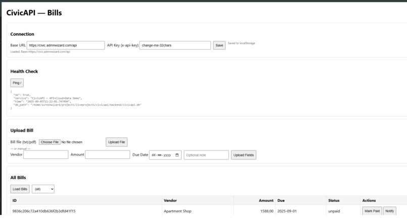
Task: Select bill ID 9836c206c72a410db636f2b3dfd41f15
Action: coord(44,211)
